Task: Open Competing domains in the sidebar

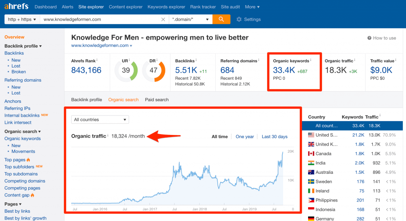Action: (25, 181)
